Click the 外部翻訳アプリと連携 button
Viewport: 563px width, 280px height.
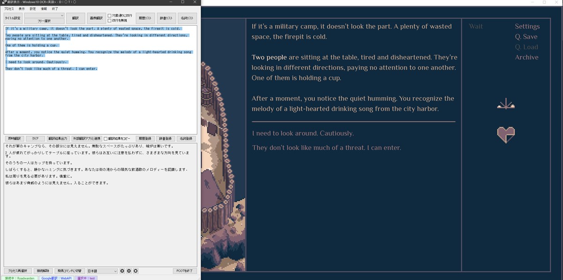coord(86,139)
